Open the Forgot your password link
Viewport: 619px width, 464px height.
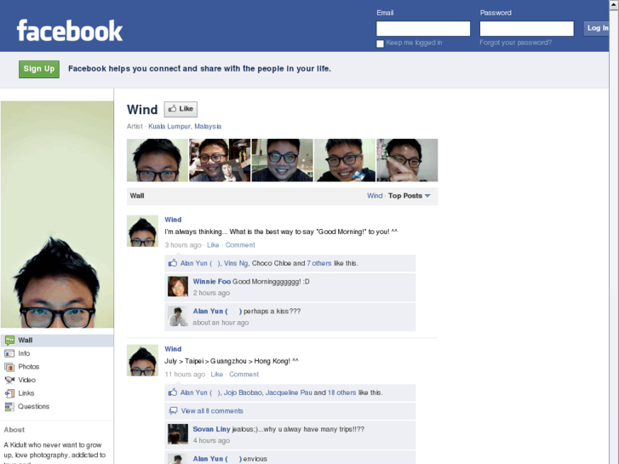point(516,43)
